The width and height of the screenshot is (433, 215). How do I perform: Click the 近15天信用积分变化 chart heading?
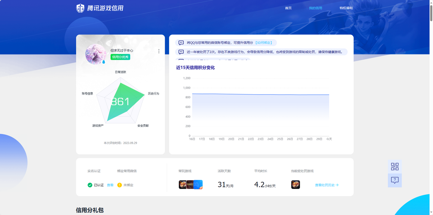point(195,68)
